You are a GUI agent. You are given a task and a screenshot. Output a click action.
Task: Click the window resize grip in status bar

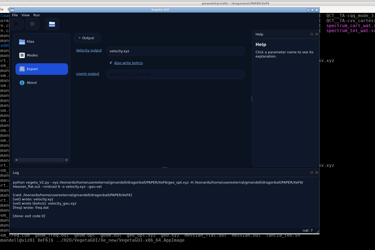317,231
